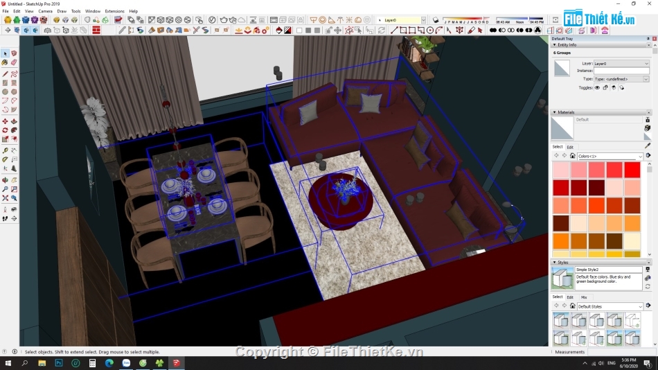Activate the Eraser tool in left toolbar
This screenshot has width=658, height=370.
(x=14, y=62)
